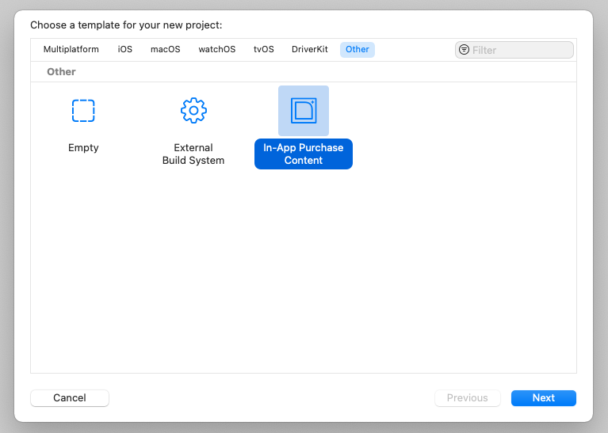The image size is (608, 433).
Task: Click the In-App Purchase Content label
Action: (x=304, y=154)
